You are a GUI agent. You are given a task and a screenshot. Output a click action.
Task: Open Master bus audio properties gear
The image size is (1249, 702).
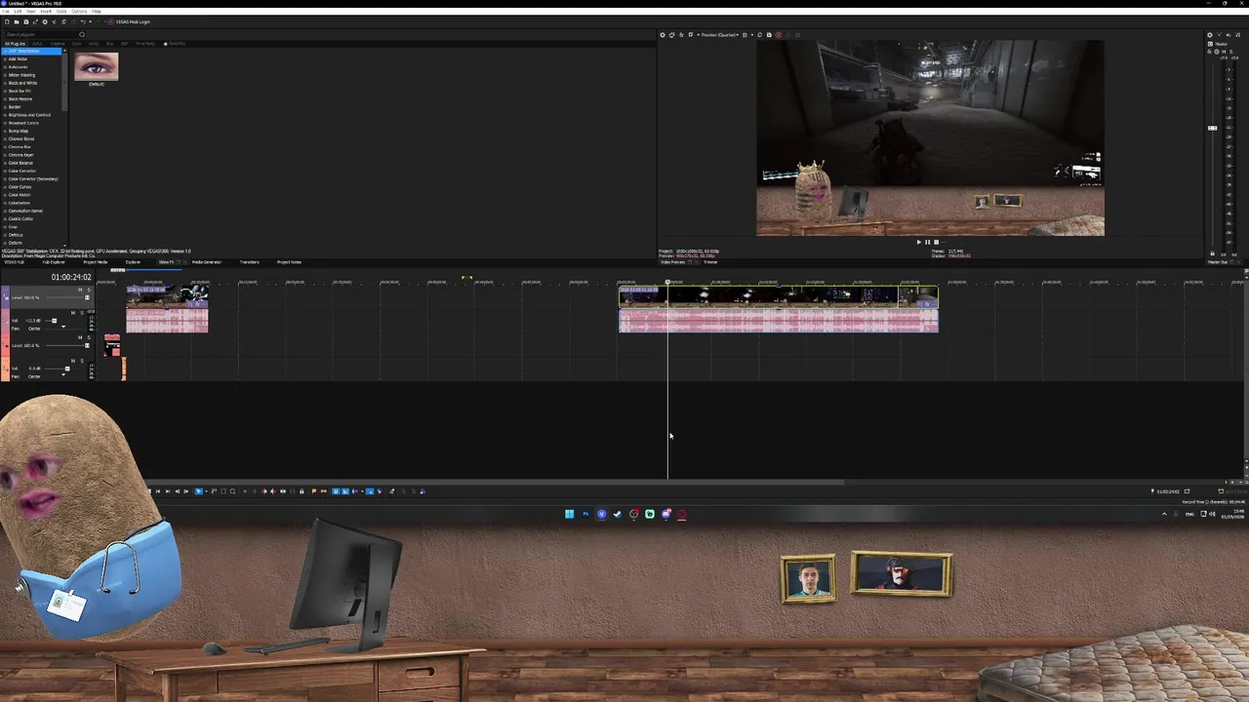1210,35
